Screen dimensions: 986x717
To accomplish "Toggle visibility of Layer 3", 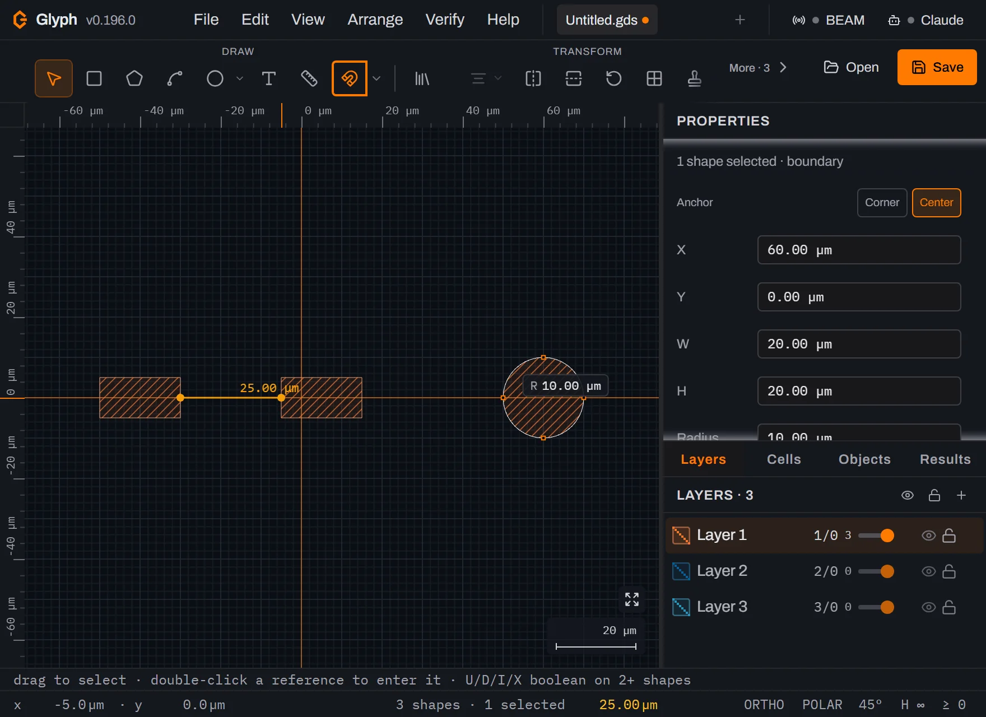I will coord(928,607).
